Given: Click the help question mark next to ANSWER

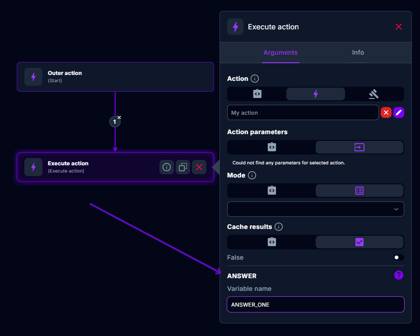Looking at the screenshot, I should click(399, 275).
